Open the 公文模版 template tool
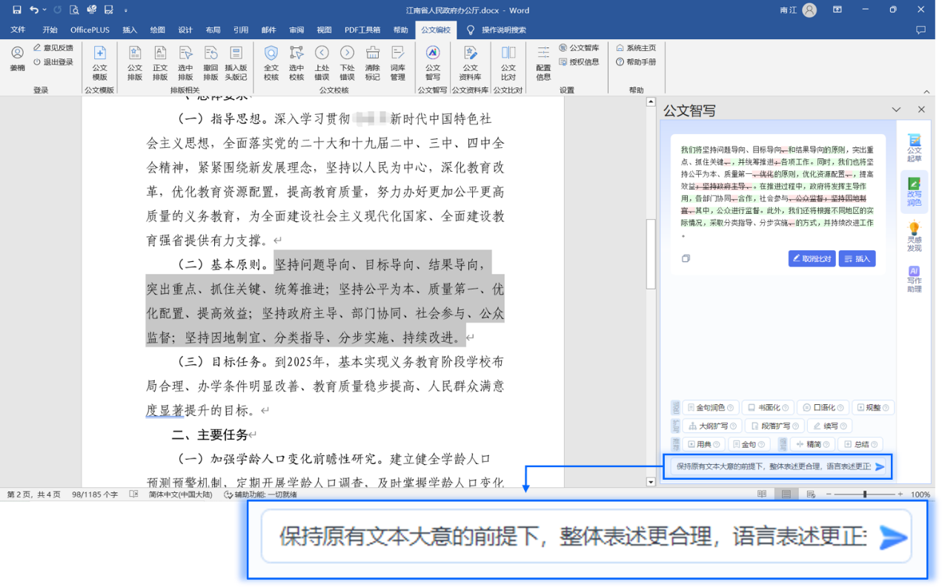Image resolution: width=942 pixels, height=587 pixels. [99, 62]
